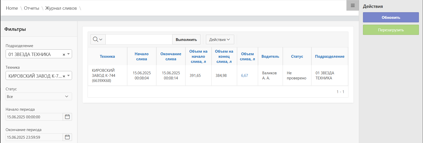Expand the Техника dropdown arrow
This screenshot has width=423, height=143.
68,76
